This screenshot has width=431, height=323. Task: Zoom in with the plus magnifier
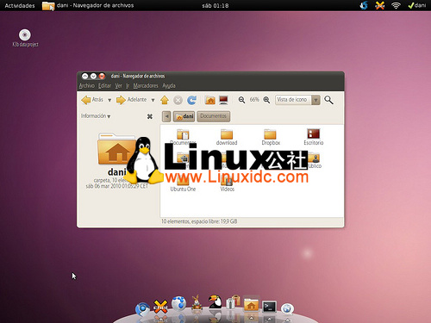pos(266,100)
